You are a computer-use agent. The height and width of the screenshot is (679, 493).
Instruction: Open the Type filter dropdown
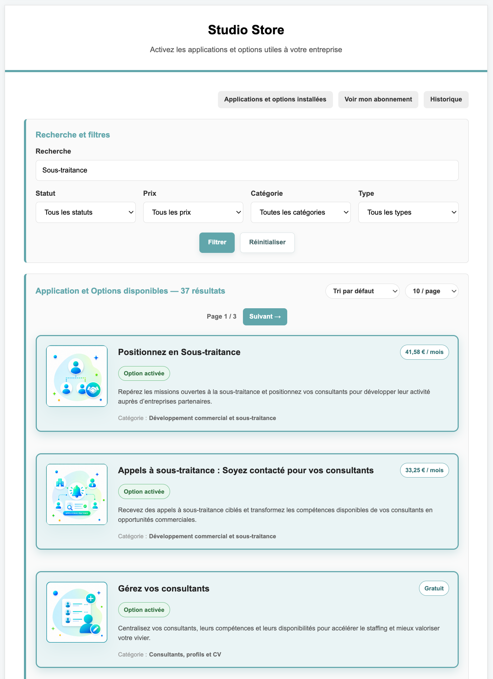click(x=408, y=213)
